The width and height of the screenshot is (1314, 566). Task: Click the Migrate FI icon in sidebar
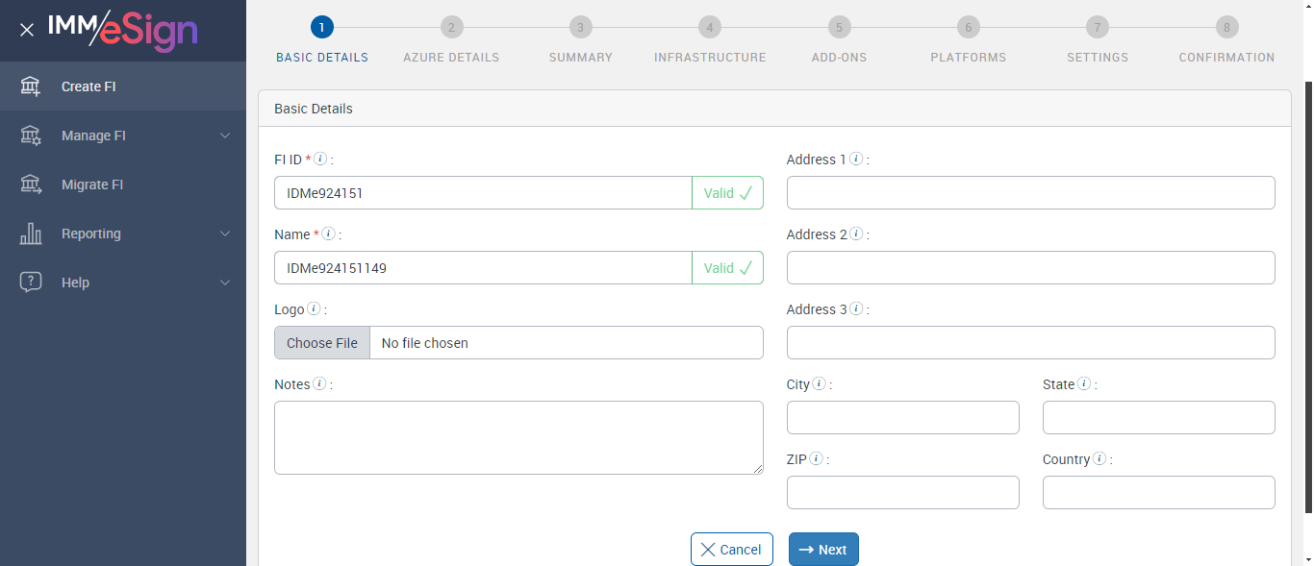[x=31, y=185]
